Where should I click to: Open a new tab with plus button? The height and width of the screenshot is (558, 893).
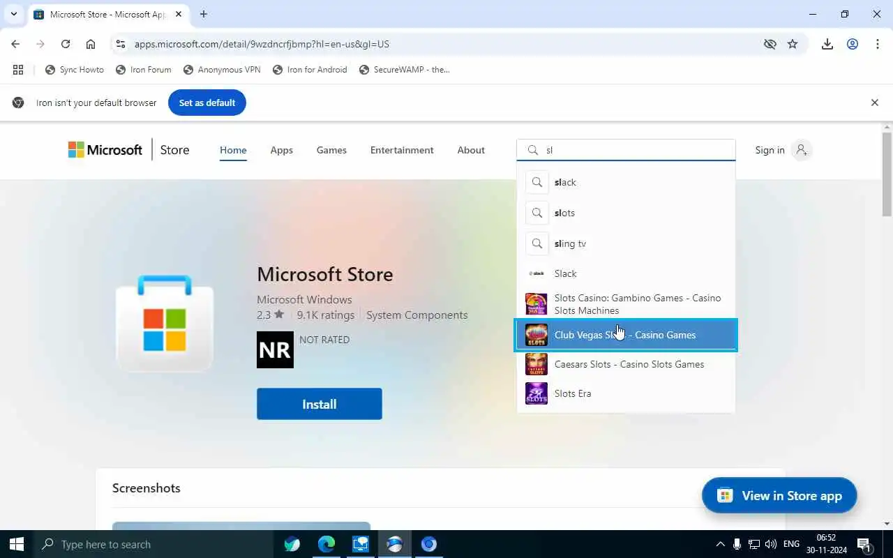click(x=204, y=14)
